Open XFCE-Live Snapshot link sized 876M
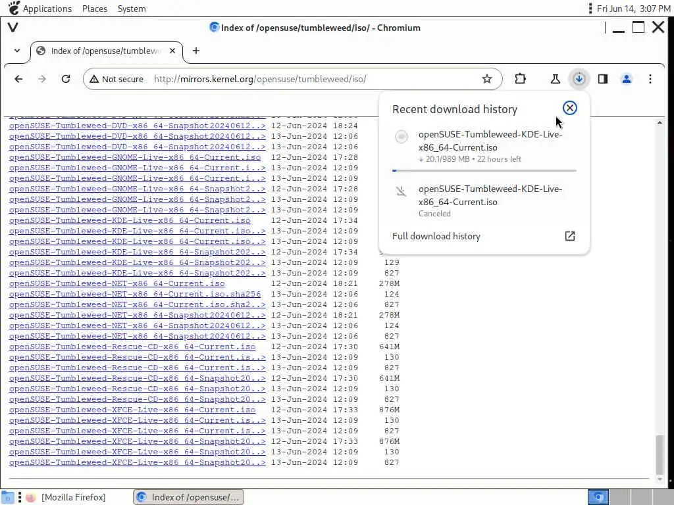The height and width of the screenshot is (505, 674). [137, 441]
